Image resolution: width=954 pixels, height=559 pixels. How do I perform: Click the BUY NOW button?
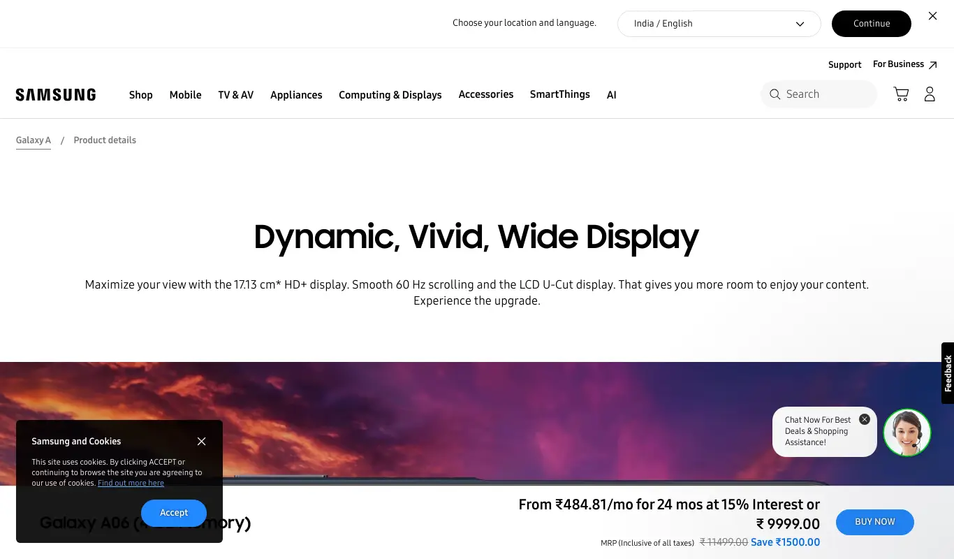pyautogui.click(x=875, y=522)
